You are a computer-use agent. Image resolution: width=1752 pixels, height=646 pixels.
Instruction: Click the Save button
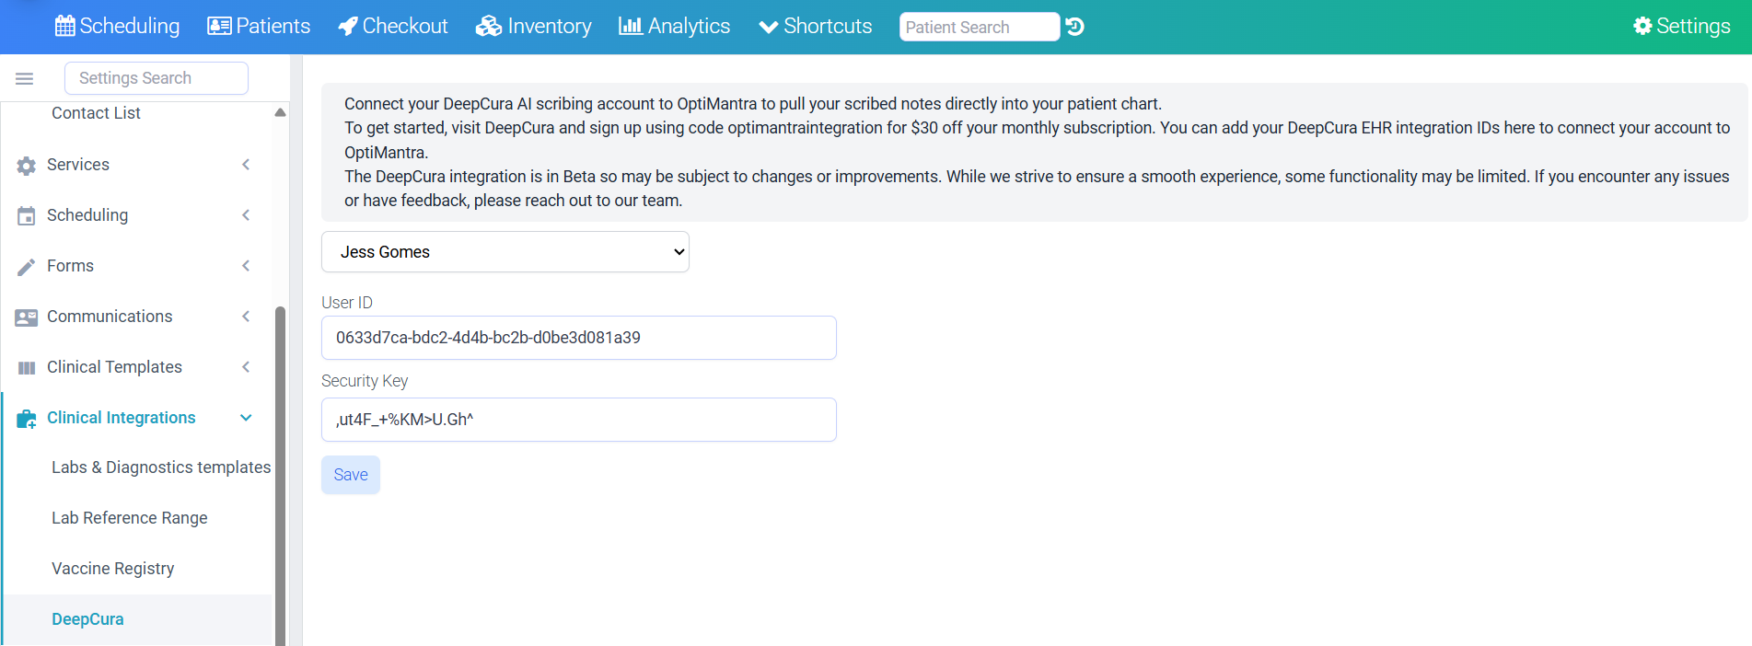351,475
